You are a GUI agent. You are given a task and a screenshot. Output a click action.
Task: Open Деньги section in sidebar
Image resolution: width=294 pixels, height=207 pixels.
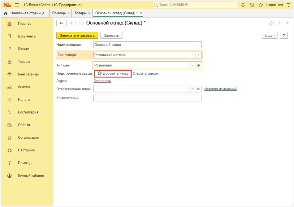tap(24, 49)
